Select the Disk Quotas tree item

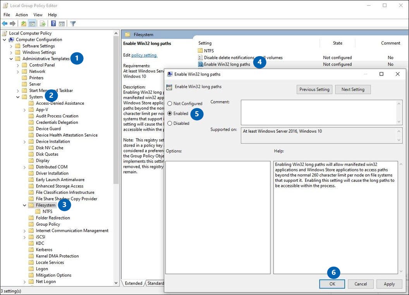[47, 154]
